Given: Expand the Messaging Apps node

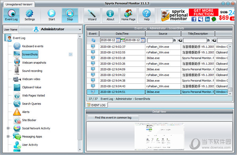Looking at the screenshot, I should (x=8, y=136).
